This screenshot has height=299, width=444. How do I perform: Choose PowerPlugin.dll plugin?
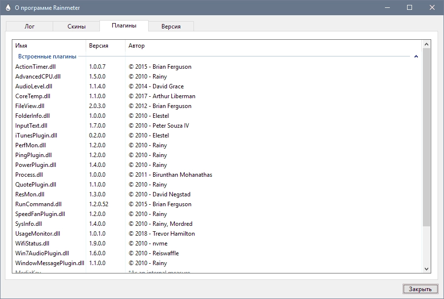(35, 165)
